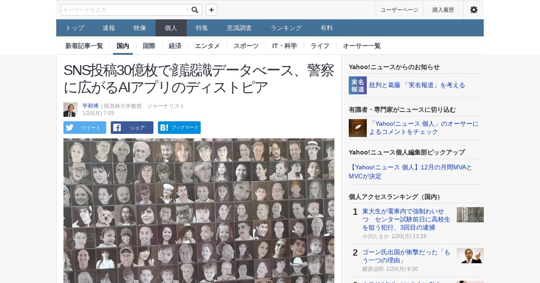Select the 有料 navigation tab
Screen dimensions: 540x283
(x=327, y=28)
